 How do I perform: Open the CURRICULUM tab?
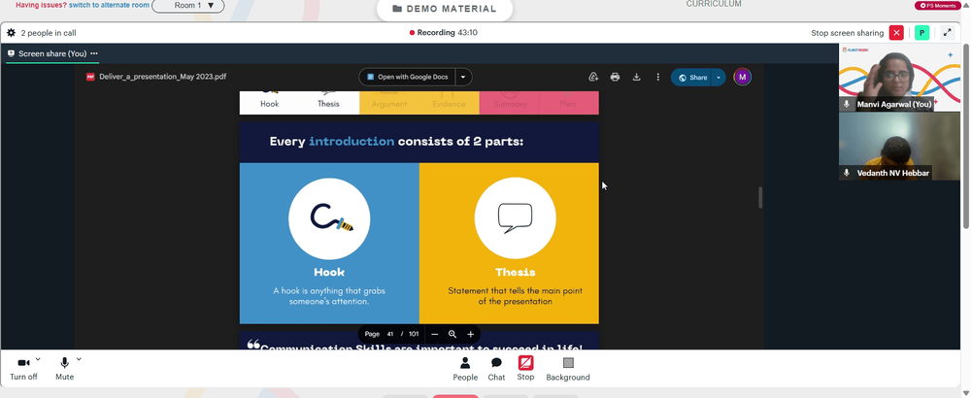pyautogui.click(x=714, y=4)
